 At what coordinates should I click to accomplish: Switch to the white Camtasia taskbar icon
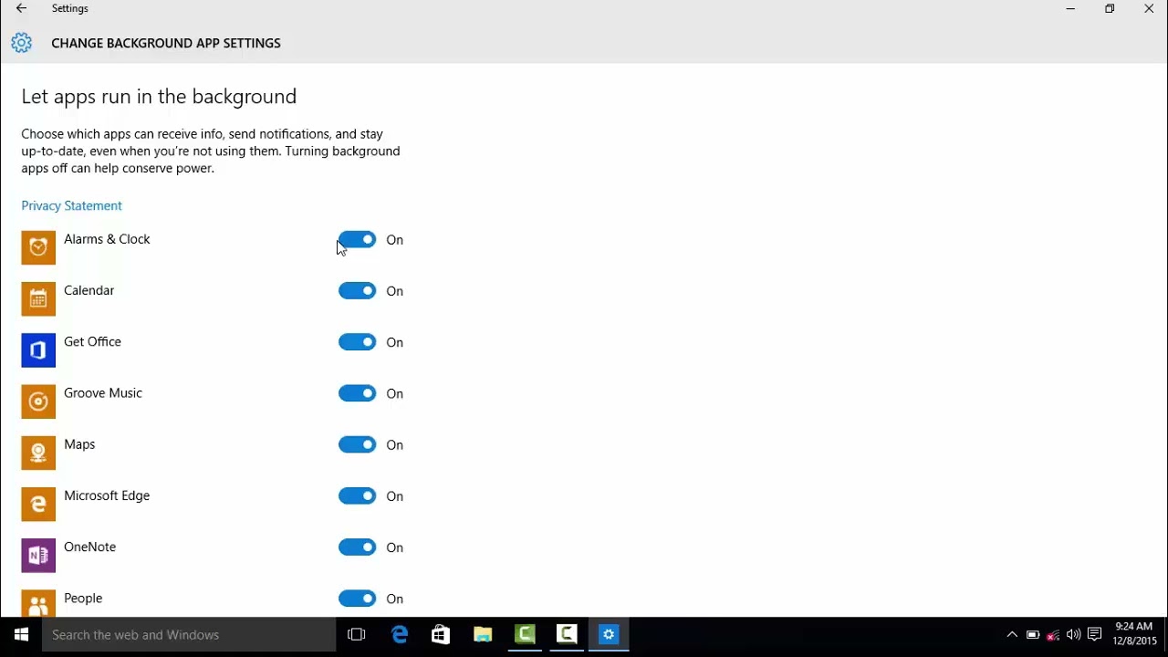pos(567,635)
